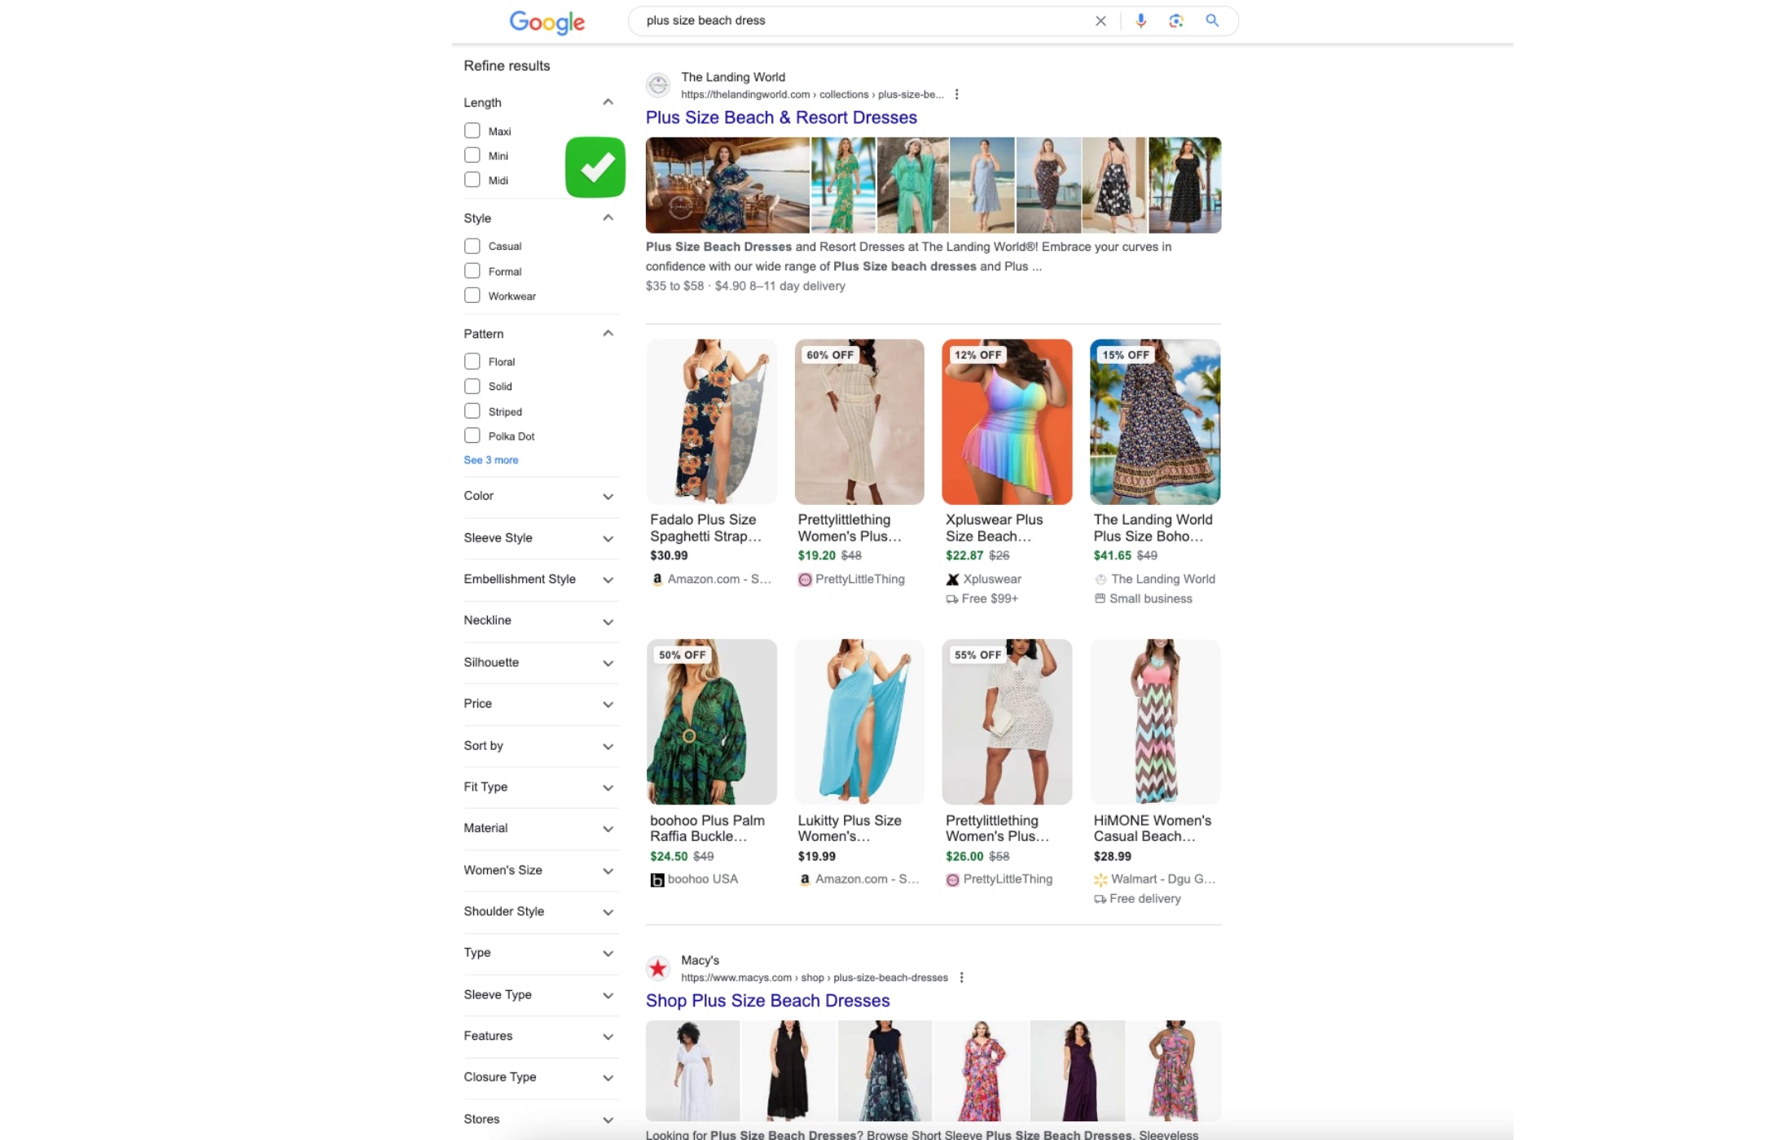Expand the Price filter section
The width and height of the screenshot is (1792, 1140).
click(x=608, y=704)
